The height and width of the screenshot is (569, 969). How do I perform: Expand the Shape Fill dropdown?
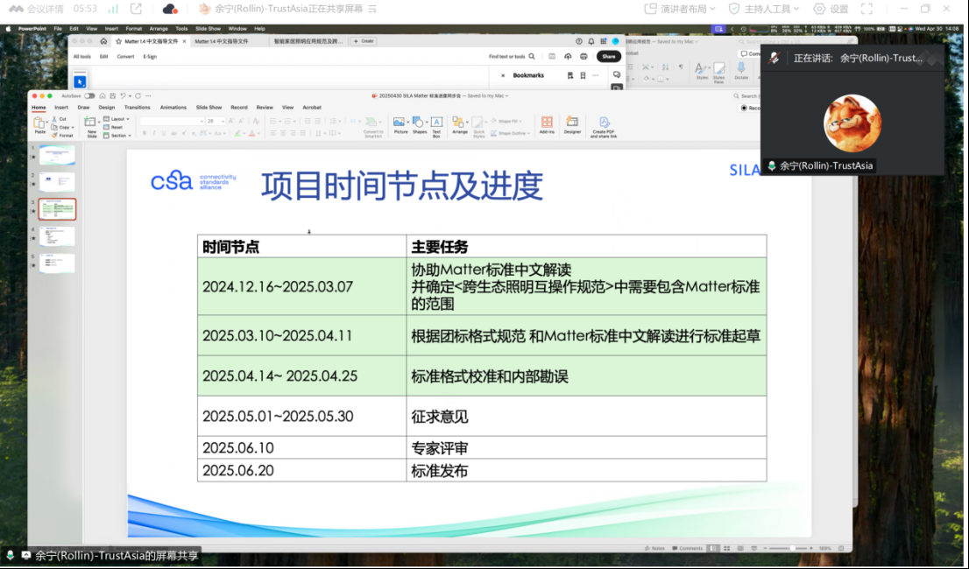pyautogui.click(x=520, y=120)
